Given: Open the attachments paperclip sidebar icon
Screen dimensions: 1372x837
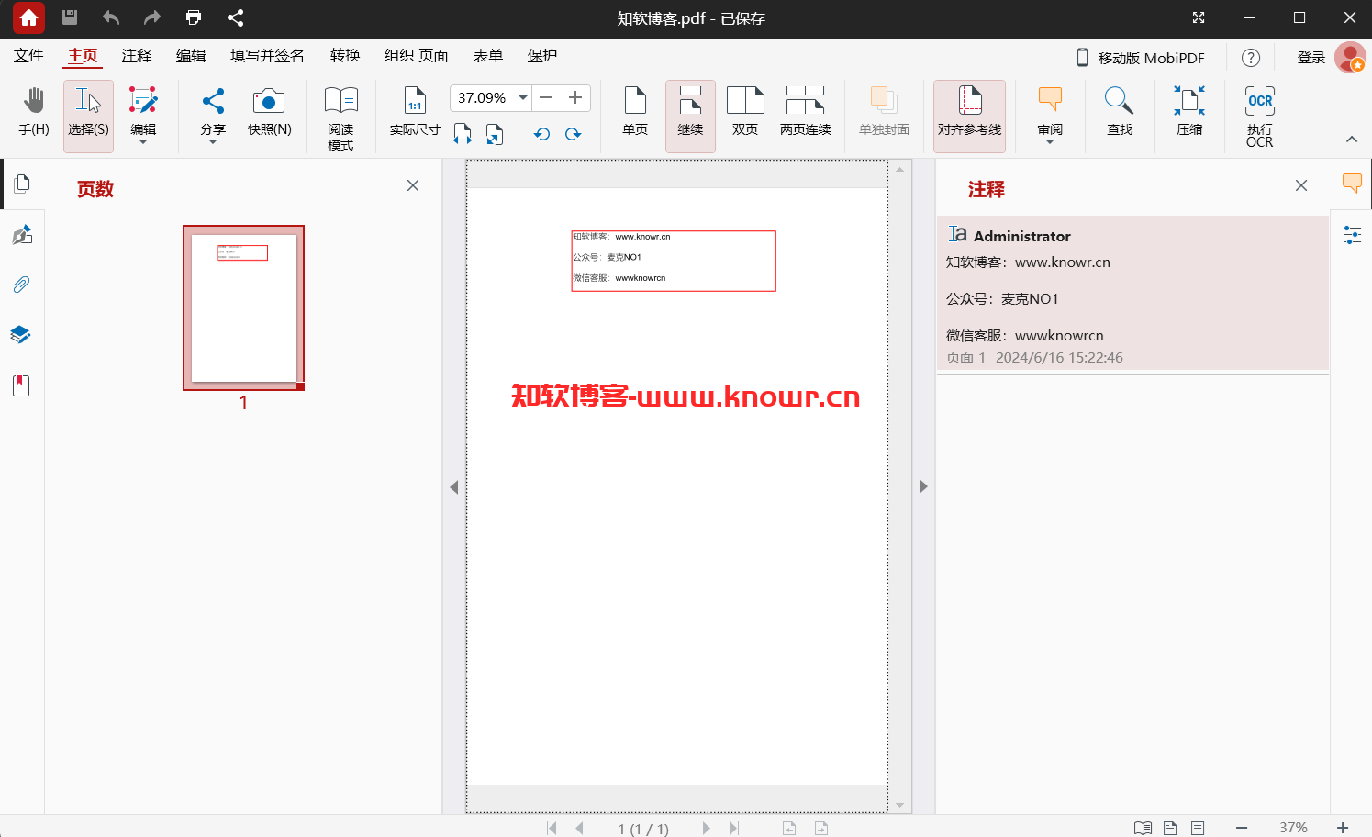Looking at the screenshot, I should pos(22,285).
